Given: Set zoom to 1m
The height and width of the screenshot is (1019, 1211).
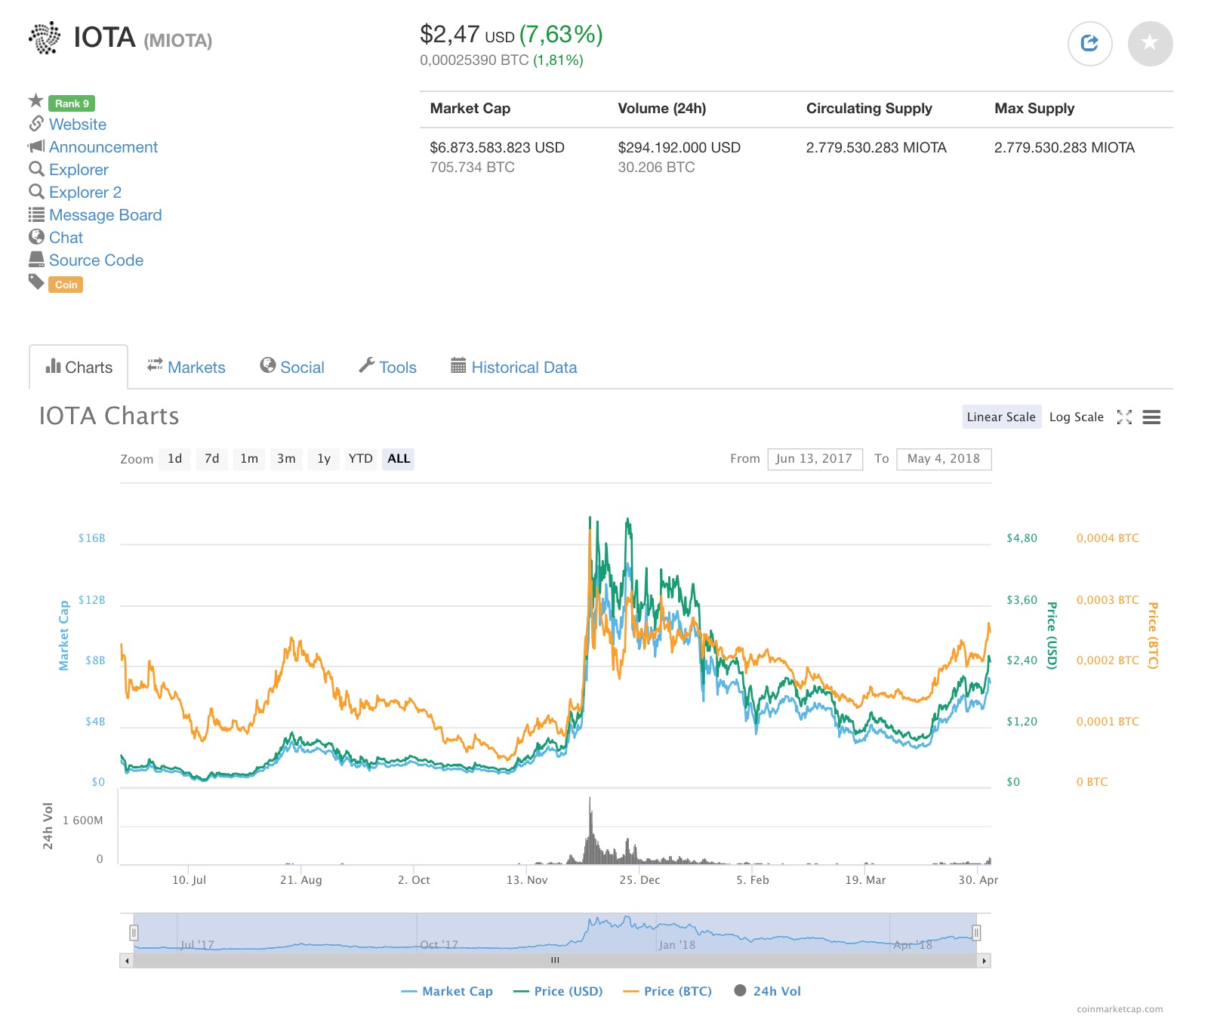Looking at the screenshot, I should tap(249, 459).
